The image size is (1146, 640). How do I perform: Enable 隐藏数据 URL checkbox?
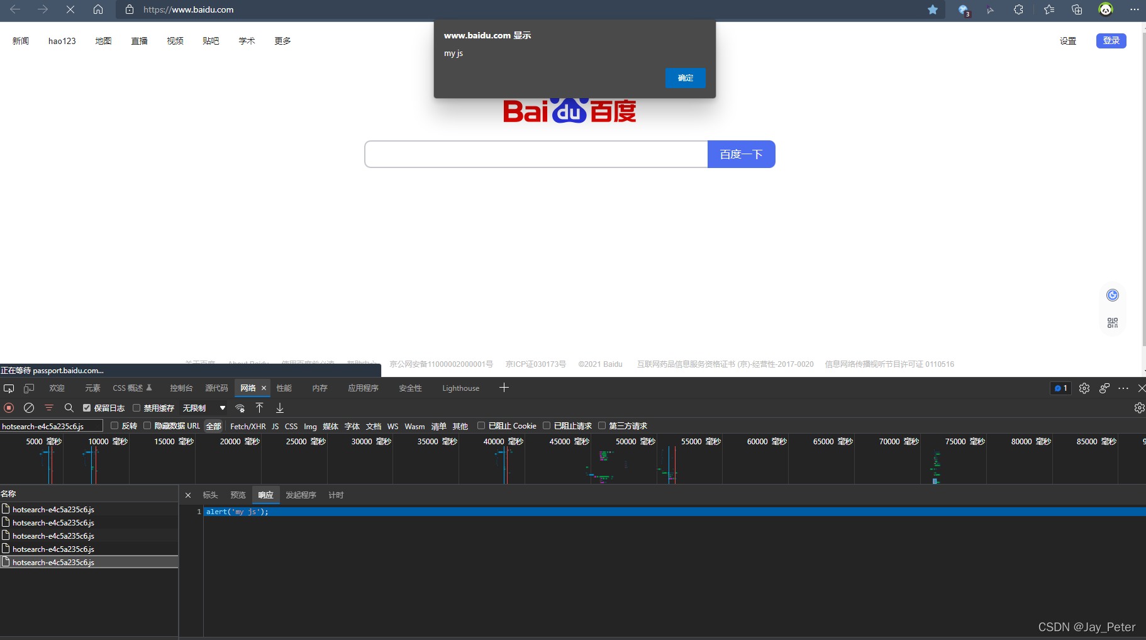click(x=147, y=425)
